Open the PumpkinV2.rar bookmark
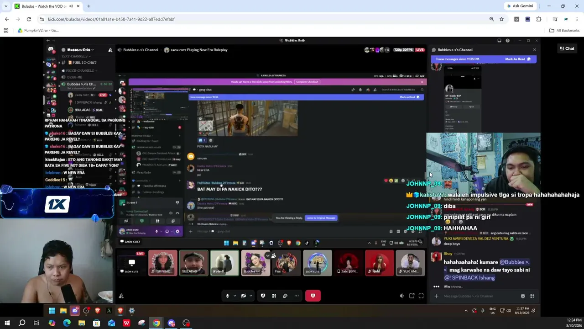Screen dimensions: 584x329 [37, 31]
